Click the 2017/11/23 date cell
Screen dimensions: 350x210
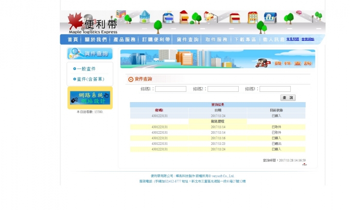coord(218,144)
